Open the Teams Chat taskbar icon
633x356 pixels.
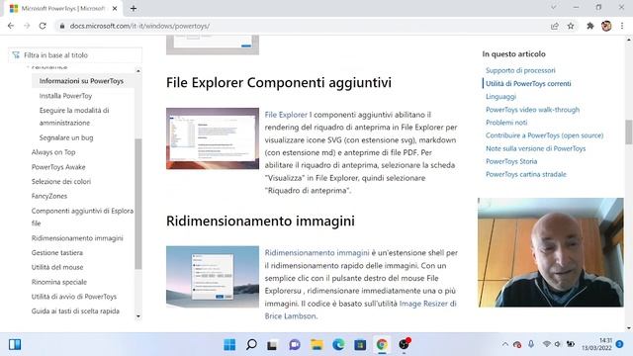click(x=295, y=344)
